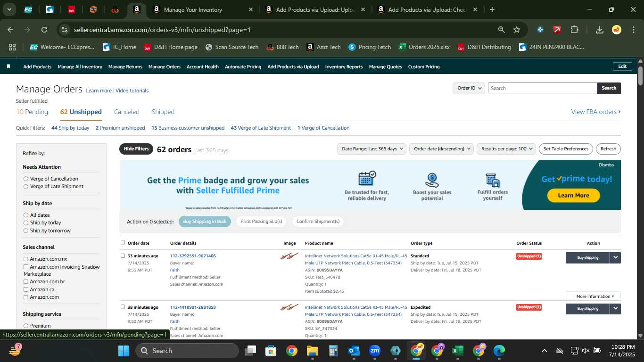Select Ship by tomorrow radio button
This screenshot has width=644, height=362.
click(26, 230)
